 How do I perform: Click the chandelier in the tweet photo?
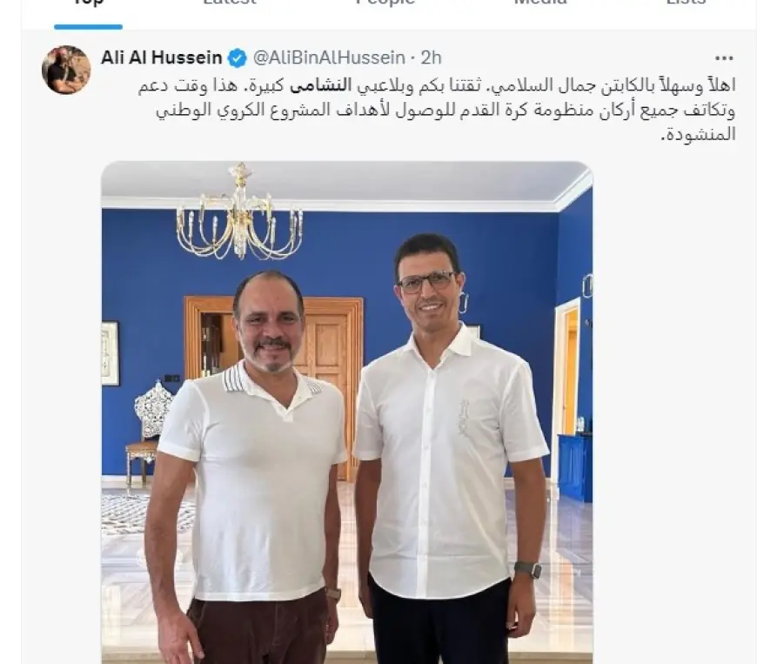(240, 211)
